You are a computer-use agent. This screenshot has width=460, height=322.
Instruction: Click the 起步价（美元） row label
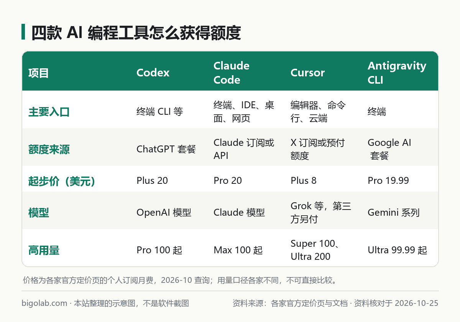click(x=61, y=181)
